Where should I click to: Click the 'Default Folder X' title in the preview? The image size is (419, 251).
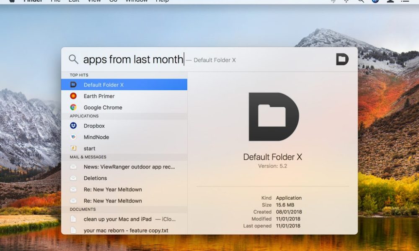tap(273, 157)
